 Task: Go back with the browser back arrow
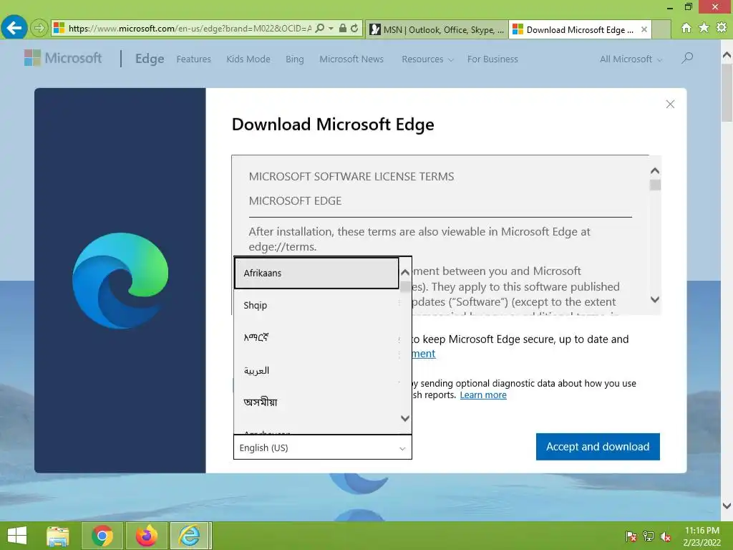(14, 28)
